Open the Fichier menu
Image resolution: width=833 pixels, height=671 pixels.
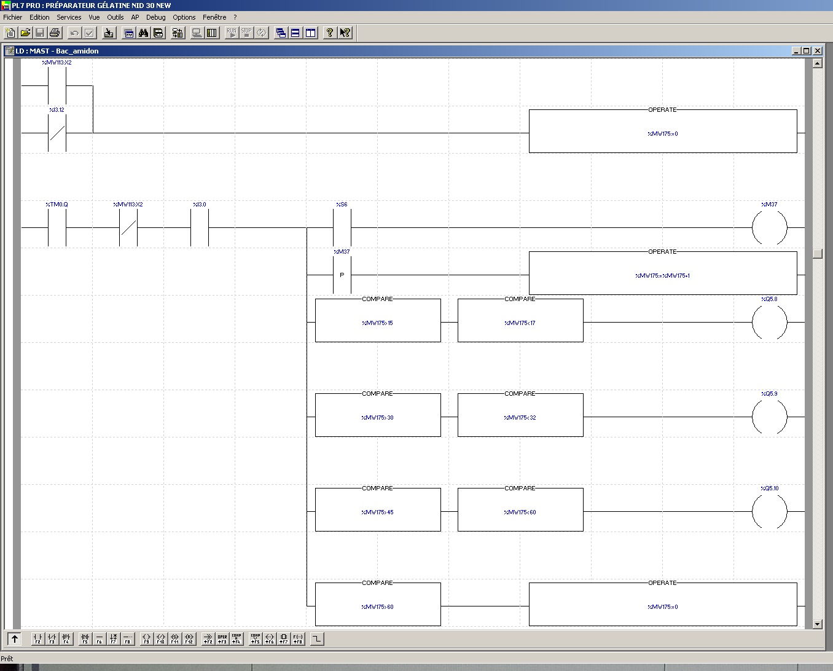point(12,17)
